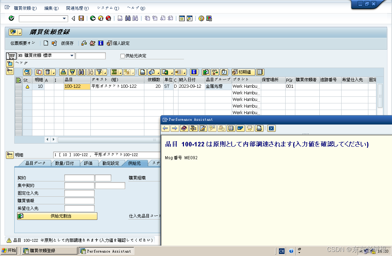392x256 pixels.
Task: Open the システム menu
Action: (109, 8)
